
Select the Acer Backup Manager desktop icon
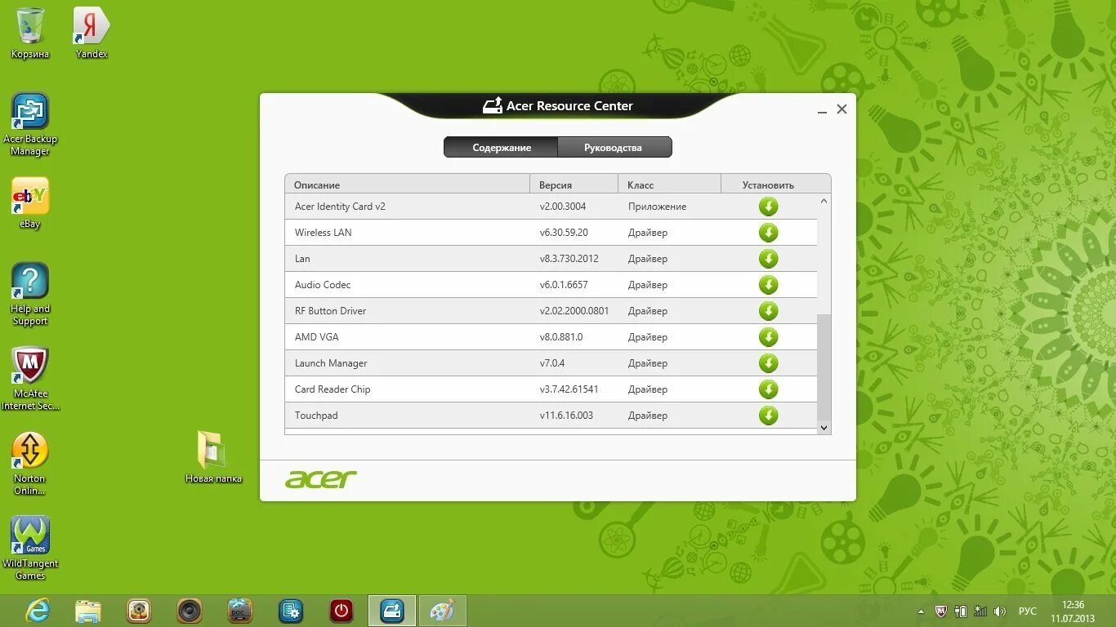coord(30,124)
